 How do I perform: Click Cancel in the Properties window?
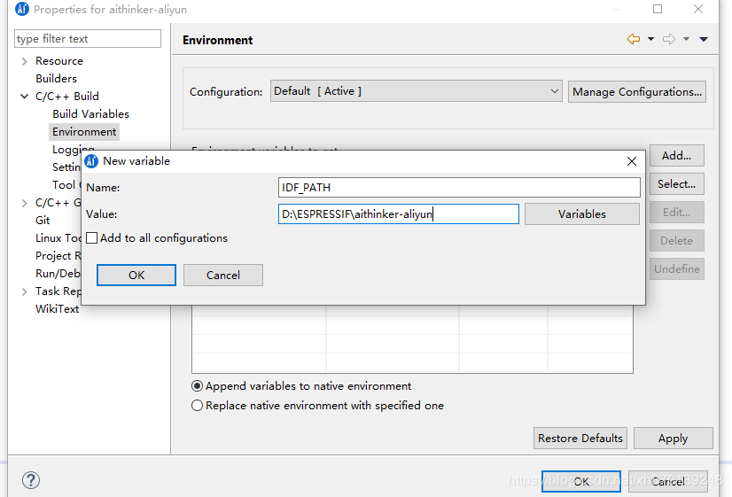point(668,481)
